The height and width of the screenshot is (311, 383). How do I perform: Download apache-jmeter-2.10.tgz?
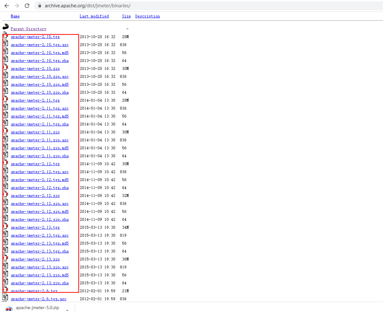tap(35, 37)
